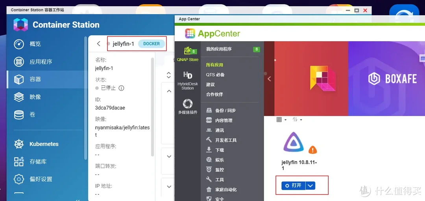425x201 pixels.
Task: Click the 家庭自动化 house icon
Action: pos(209,189)
